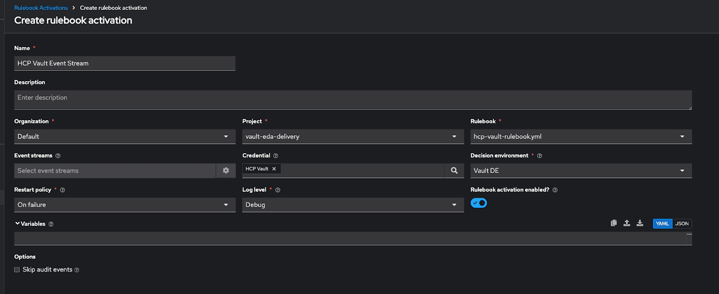719x294 pixels.
Task: Click the copy icon above Variables editor
Action: click(613, 223)
